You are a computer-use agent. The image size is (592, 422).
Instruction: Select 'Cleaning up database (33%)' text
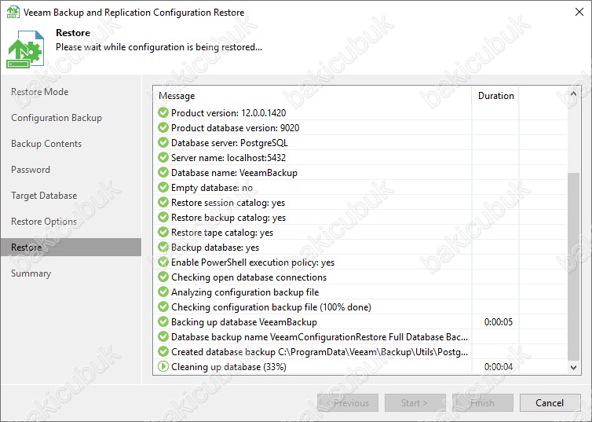pyautogui.click(x=228, y=367)
